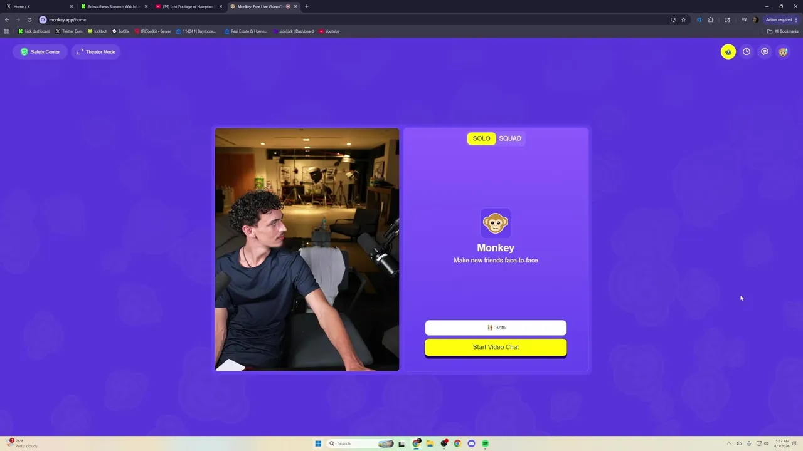Open a new browser tab
803x451 pixels.
(306, 6)
